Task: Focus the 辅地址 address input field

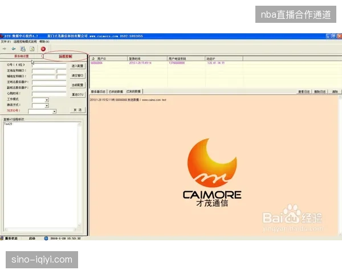Action: click(x=44, y=76)
